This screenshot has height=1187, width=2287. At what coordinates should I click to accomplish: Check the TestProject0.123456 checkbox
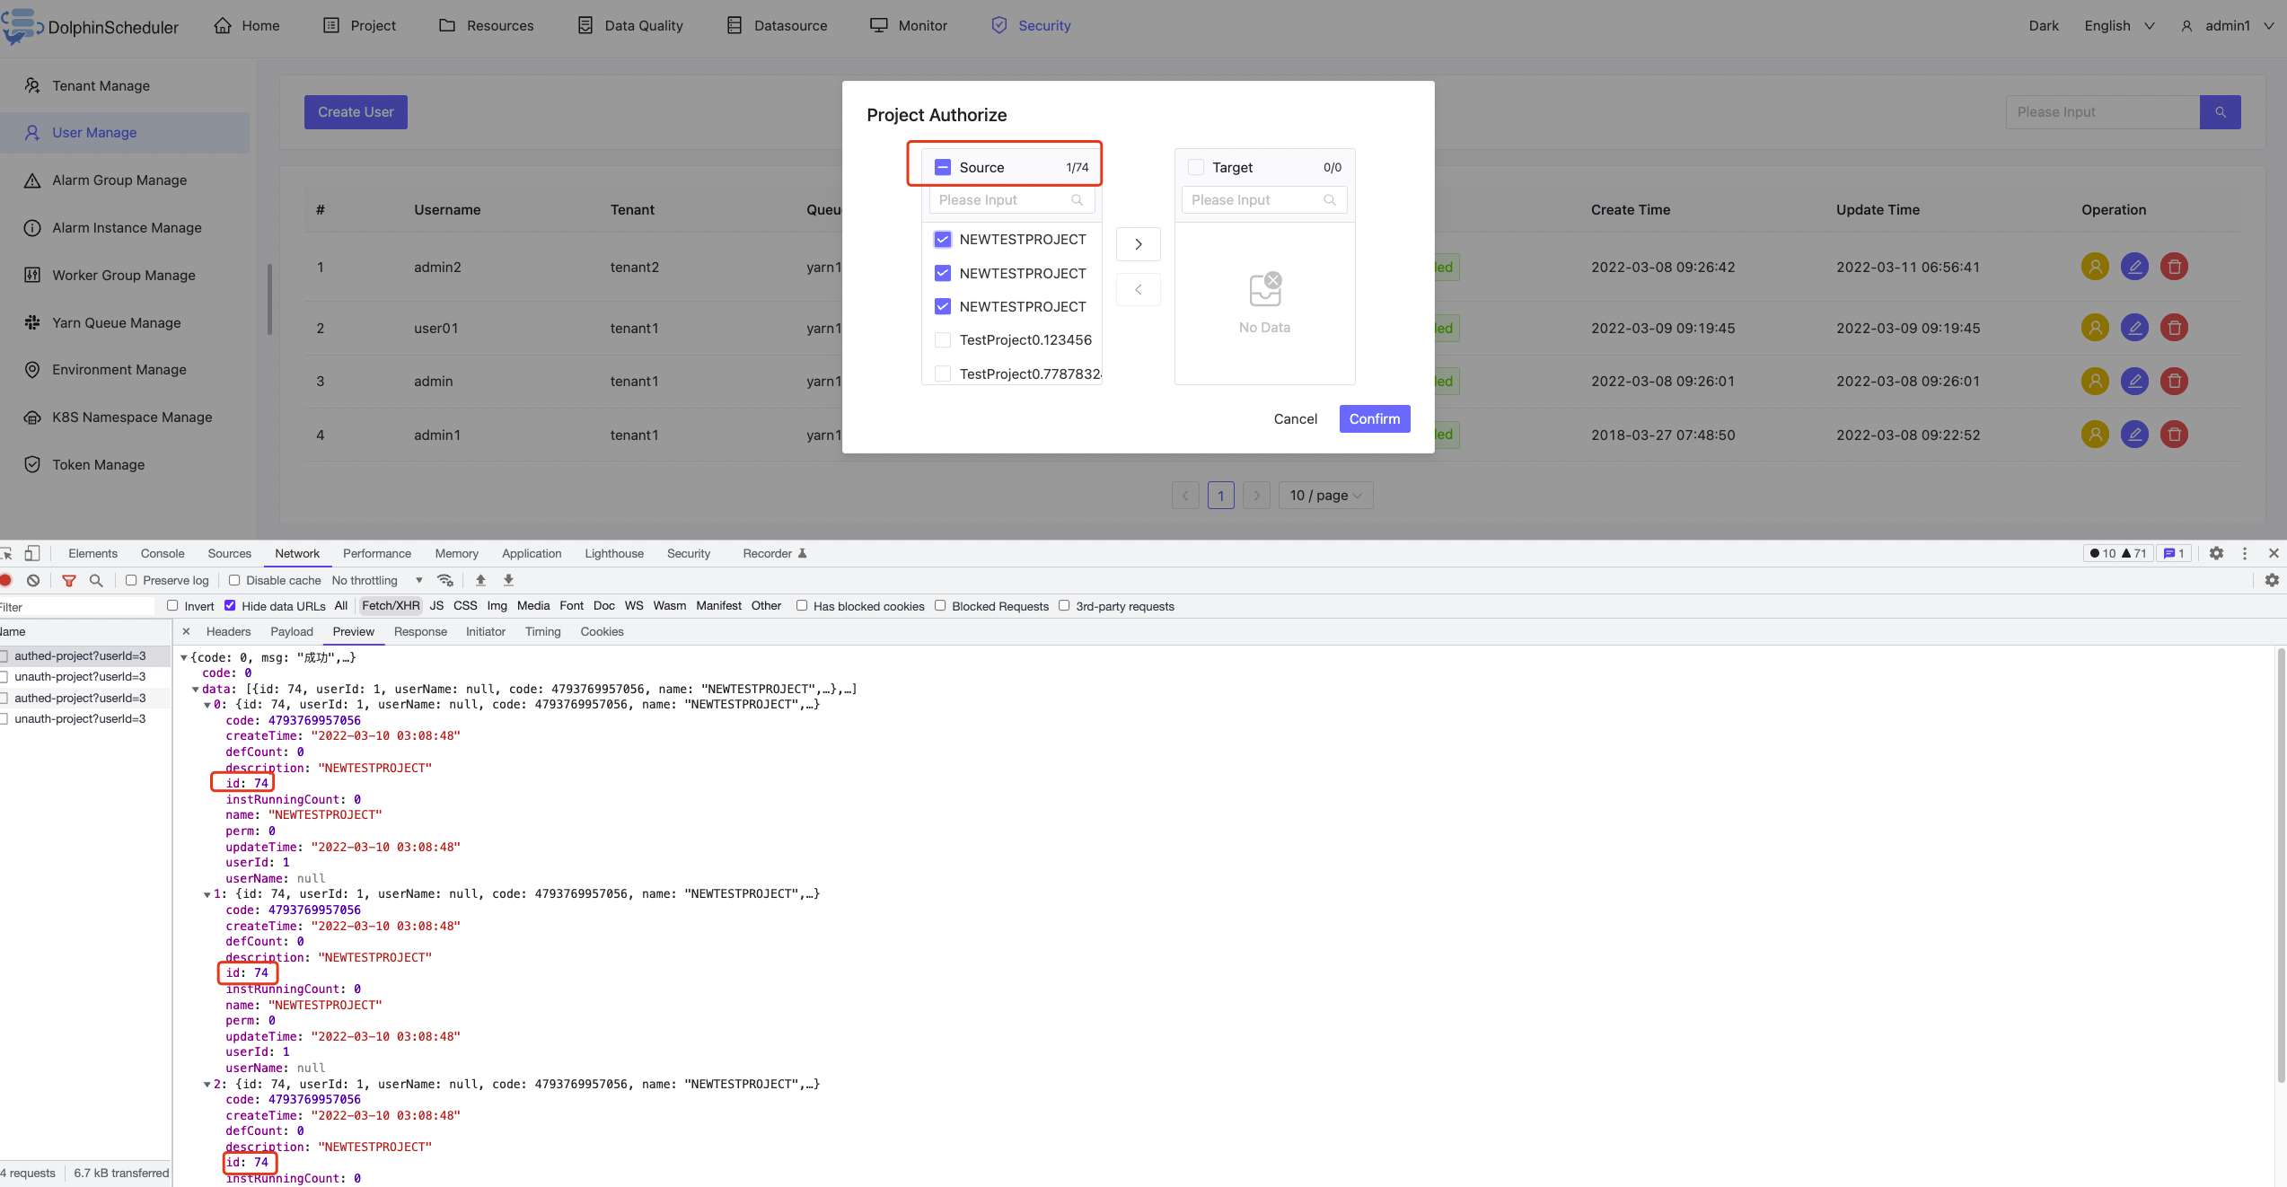pos(943,340)
